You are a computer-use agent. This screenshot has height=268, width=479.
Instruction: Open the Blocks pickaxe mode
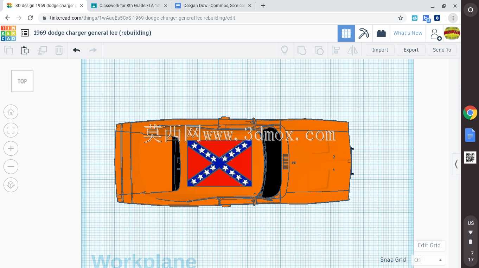(364, 33)
